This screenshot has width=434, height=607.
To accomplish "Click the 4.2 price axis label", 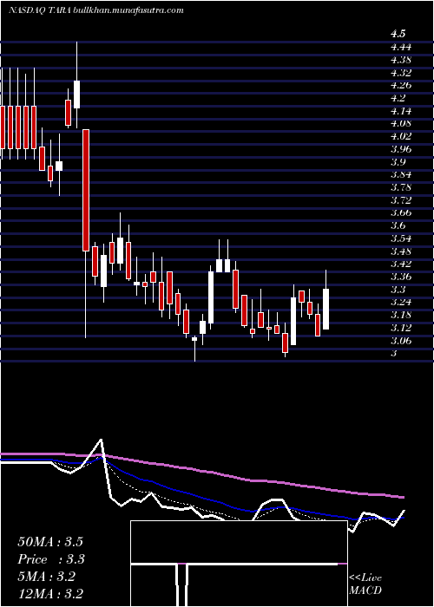I will click(398, 98).
